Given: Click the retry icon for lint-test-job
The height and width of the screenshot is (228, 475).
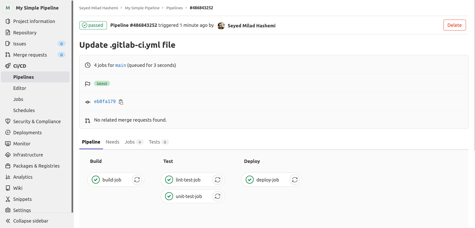Looking at the screenshot, I should click(217, 180).
